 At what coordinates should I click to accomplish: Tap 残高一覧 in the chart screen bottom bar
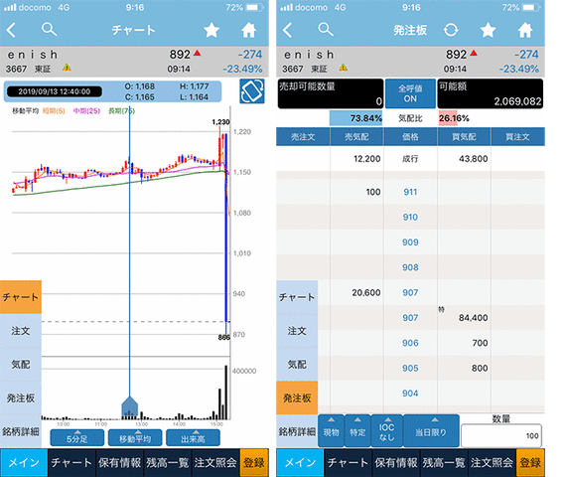(168, 462)
